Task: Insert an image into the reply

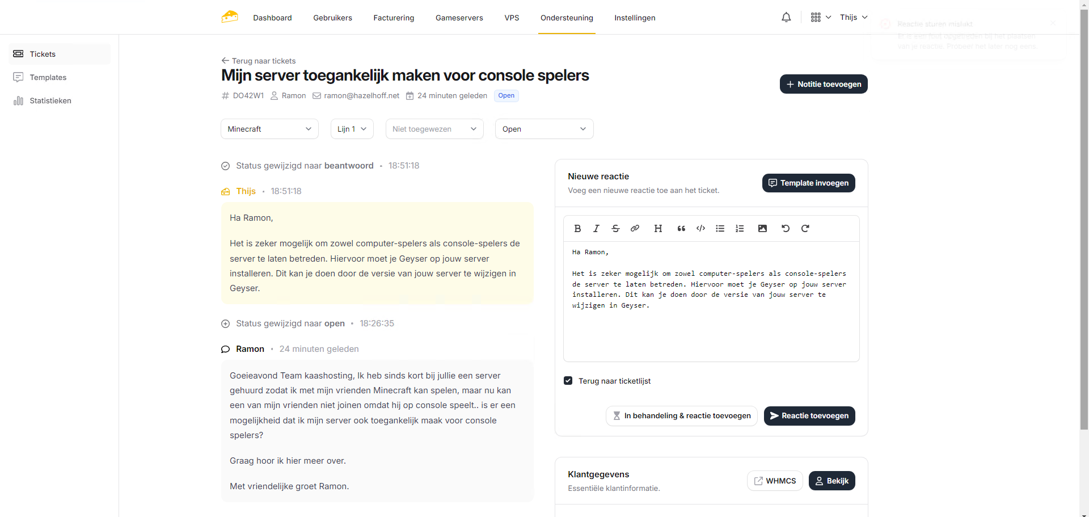Action: (x=762, y=229)
